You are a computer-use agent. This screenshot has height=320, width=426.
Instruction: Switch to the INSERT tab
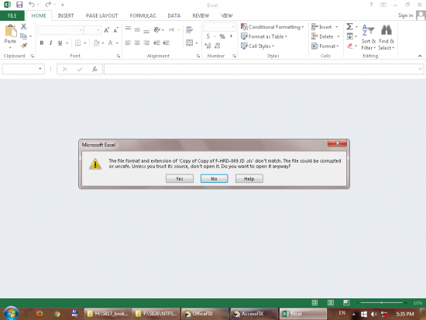(x=66, y=15)
